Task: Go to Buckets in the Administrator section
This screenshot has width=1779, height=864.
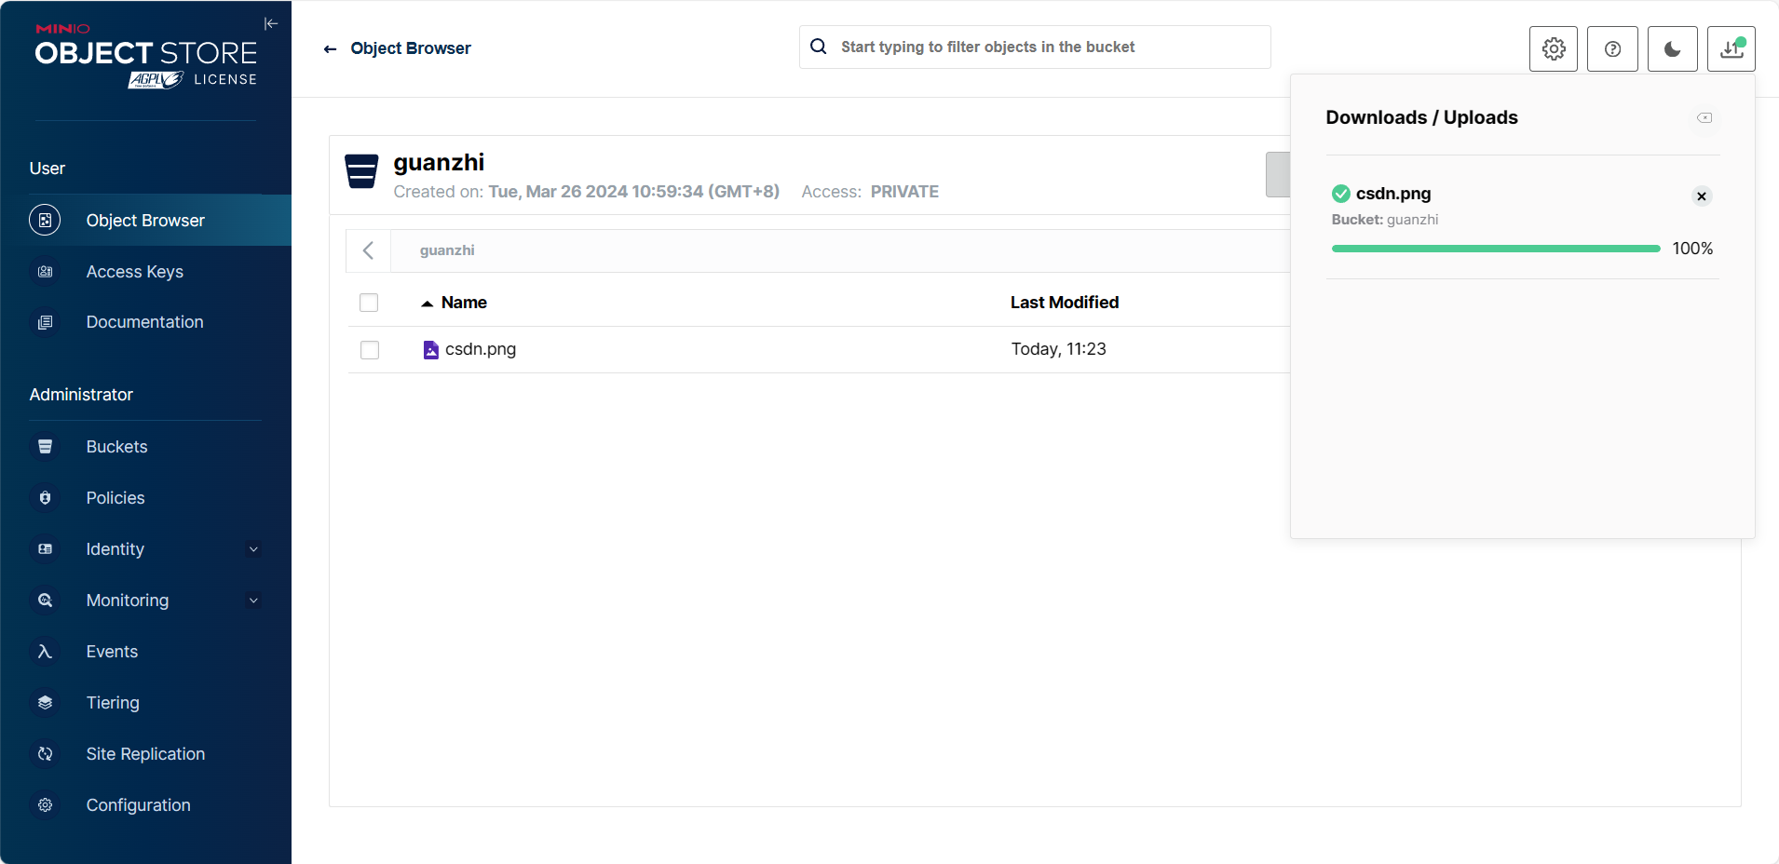Action: (116, 447)
